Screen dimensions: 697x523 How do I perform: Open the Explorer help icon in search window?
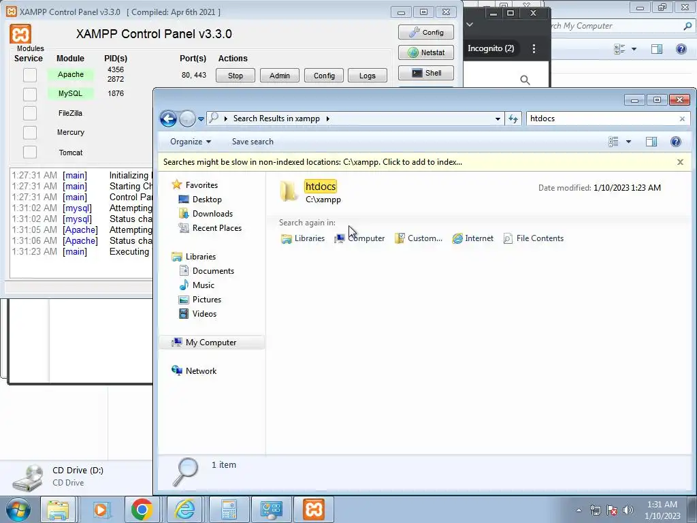click(676, 142)
